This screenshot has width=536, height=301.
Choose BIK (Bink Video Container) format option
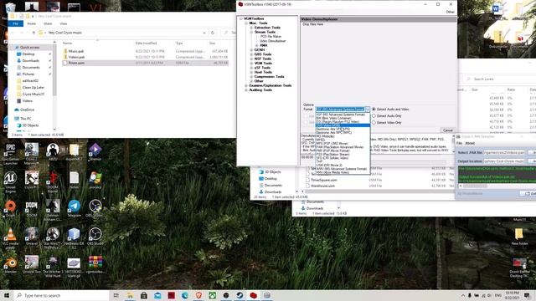pos(343,118)
